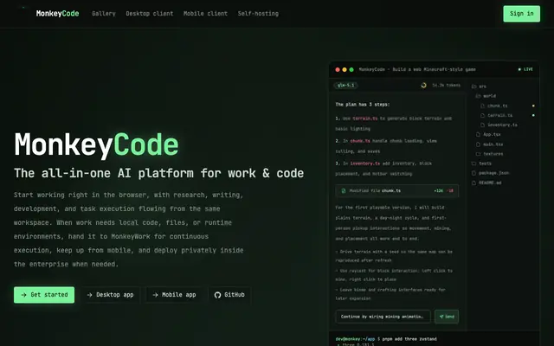Click the pink inventory.ts reference in step 3
Screen dimensions: 554x346
pos(365,163)
